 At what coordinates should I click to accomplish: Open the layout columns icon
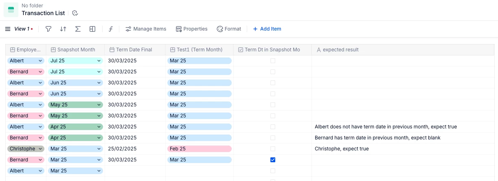(92, 29)
